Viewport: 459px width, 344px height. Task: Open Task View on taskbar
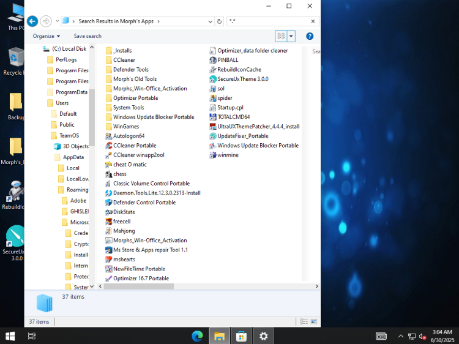[x=32, y=336]
